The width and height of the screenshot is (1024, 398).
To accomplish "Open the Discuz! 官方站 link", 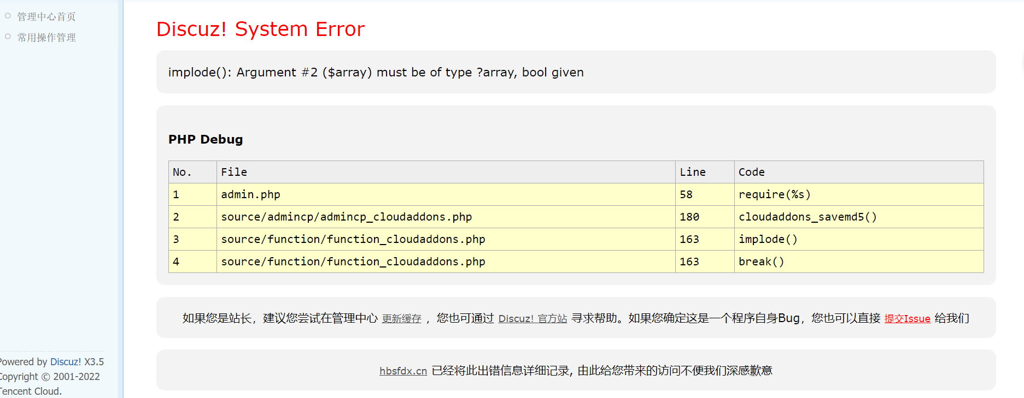I will 533,319.
